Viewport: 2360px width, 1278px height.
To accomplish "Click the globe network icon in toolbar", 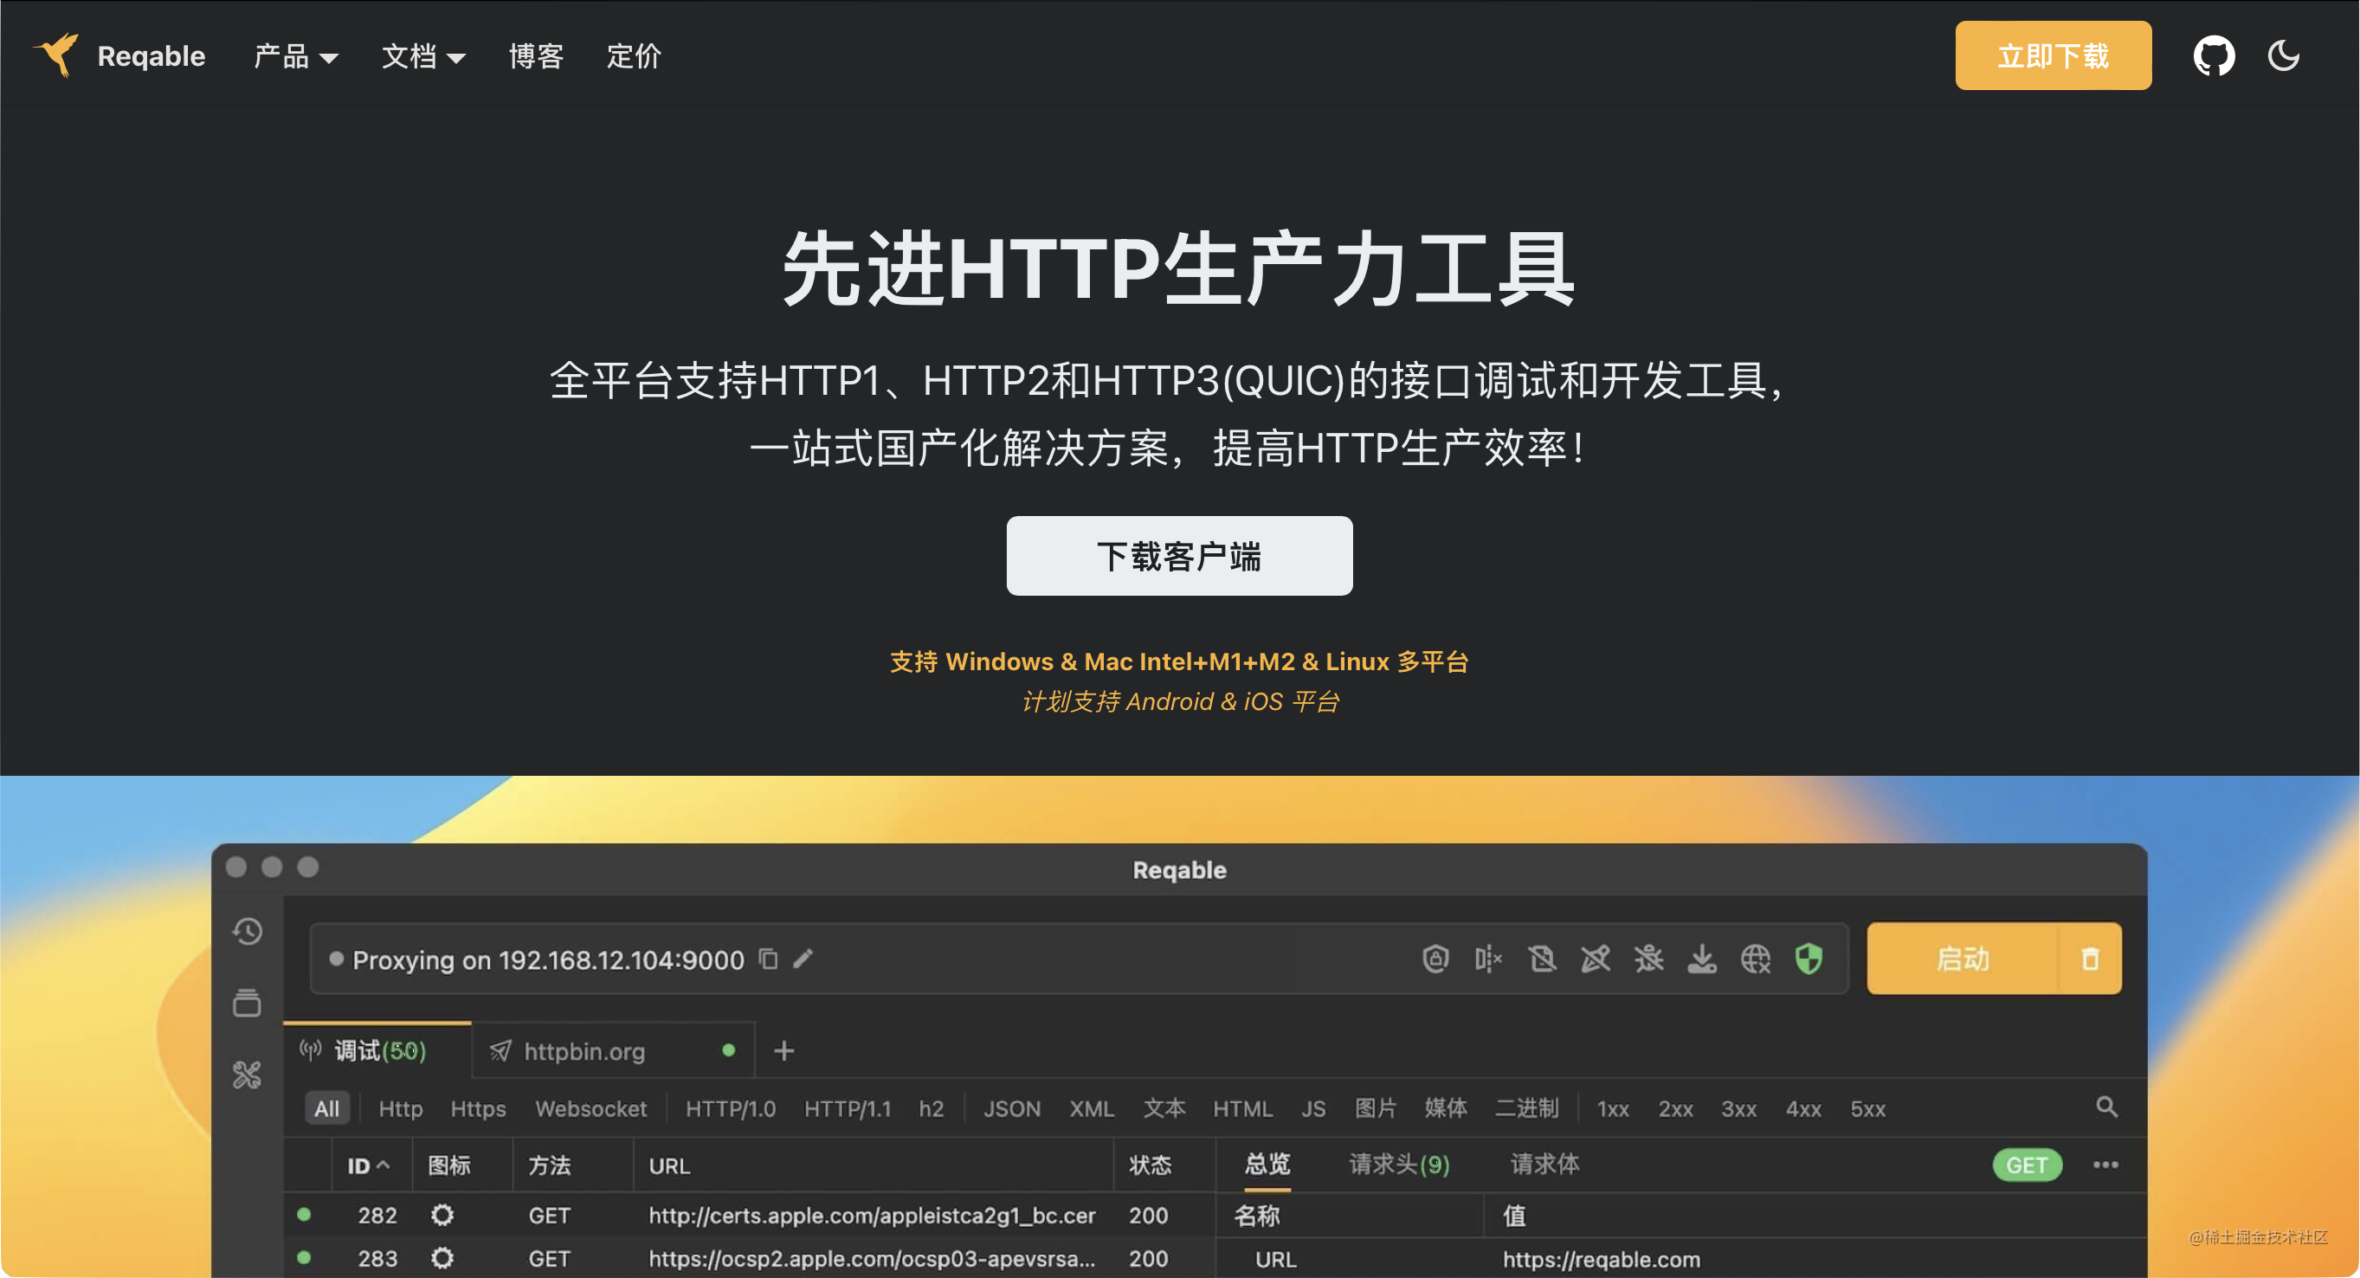I will pos(1756,959).
